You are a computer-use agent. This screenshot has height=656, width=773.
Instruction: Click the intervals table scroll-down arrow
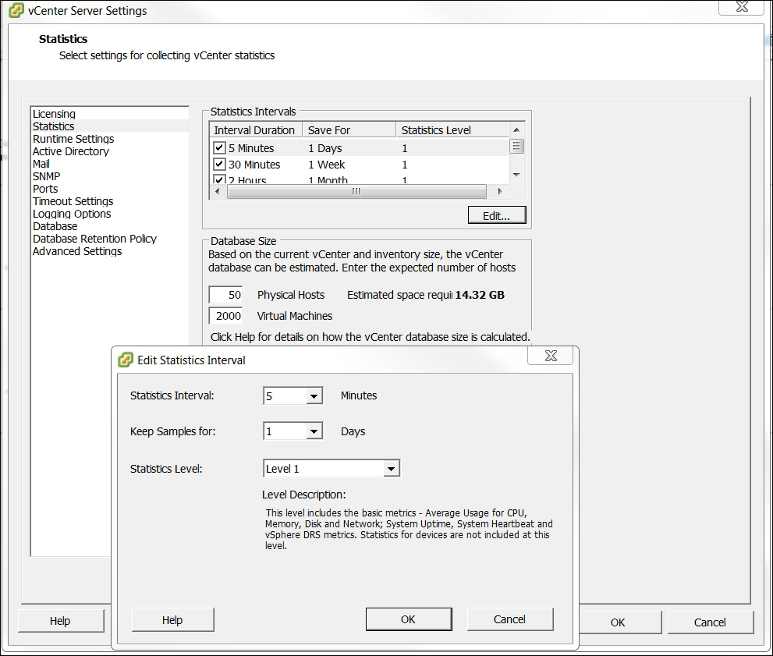tap(516, 175)
